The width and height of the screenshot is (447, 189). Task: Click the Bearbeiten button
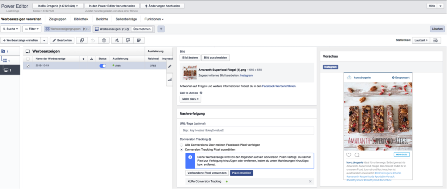point(62,41)
